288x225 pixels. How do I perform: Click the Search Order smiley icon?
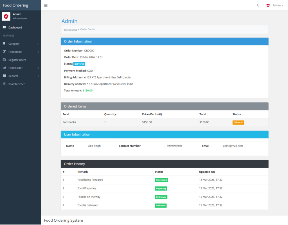pos(4,84)
